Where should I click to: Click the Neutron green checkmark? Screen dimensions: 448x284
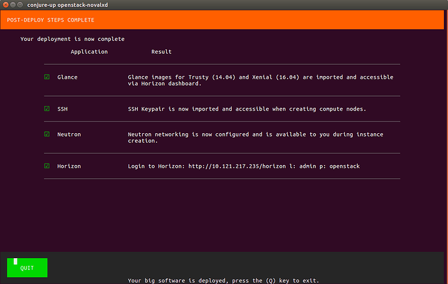(47, 134)
